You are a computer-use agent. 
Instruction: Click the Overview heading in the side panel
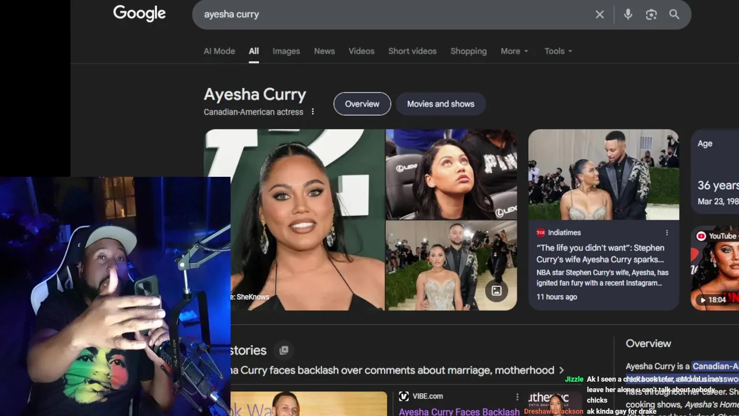tap(648, 343)
